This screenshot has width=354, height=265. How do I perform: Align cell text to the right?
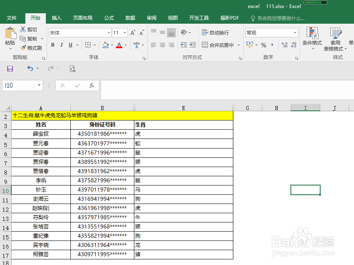click(x=171, y=45)
